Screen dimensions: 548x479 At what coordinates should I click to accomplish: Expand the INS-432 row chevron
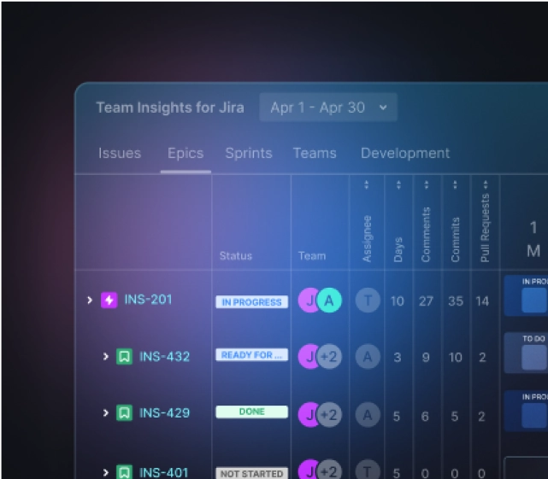pos(105,356)
